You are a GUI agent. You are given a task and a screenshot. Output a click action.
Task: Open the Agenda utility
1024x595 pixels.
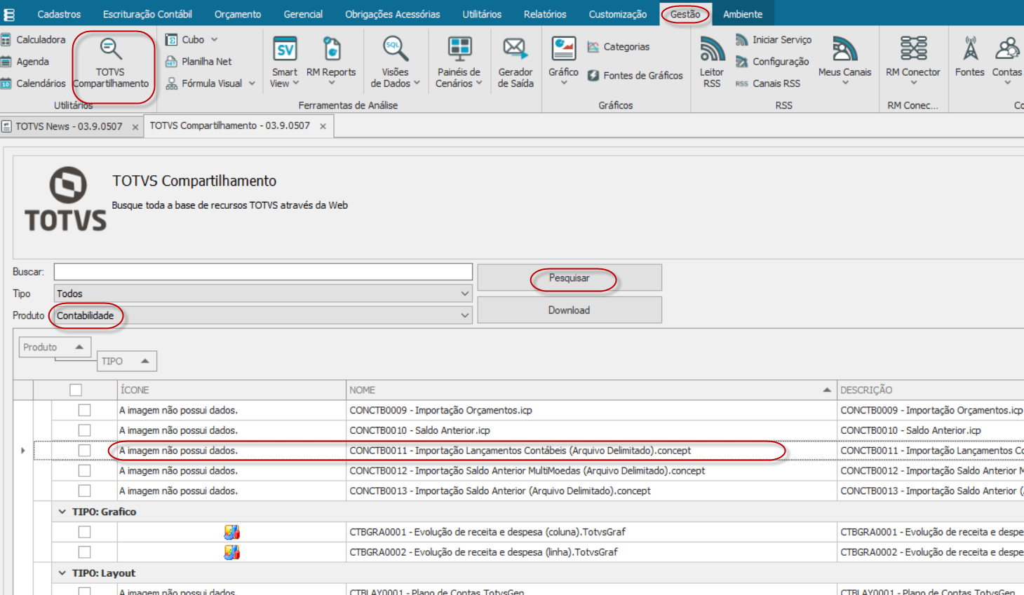(25, 62)
